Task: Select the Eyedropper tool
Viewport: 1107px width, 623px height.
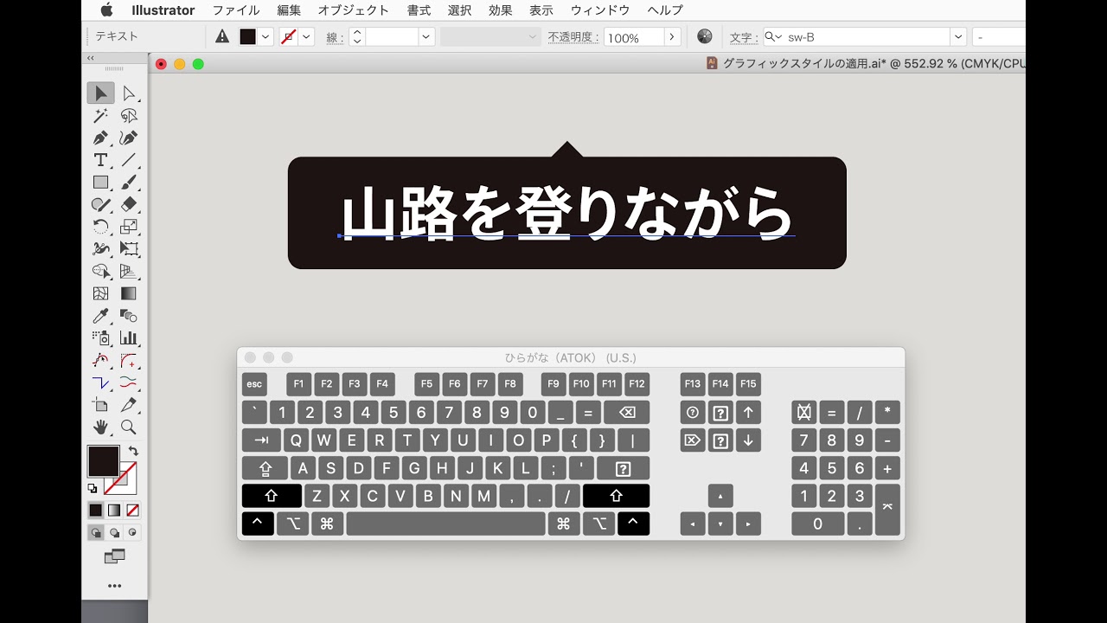Action: [x=100, y=316]
